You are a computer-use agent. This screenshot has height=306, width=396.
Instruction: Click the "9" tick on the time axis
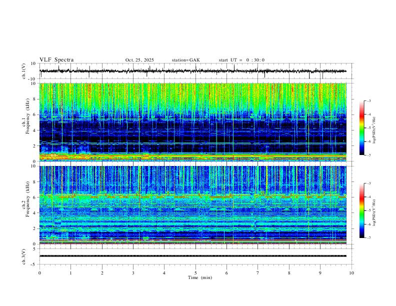(320, 273)
